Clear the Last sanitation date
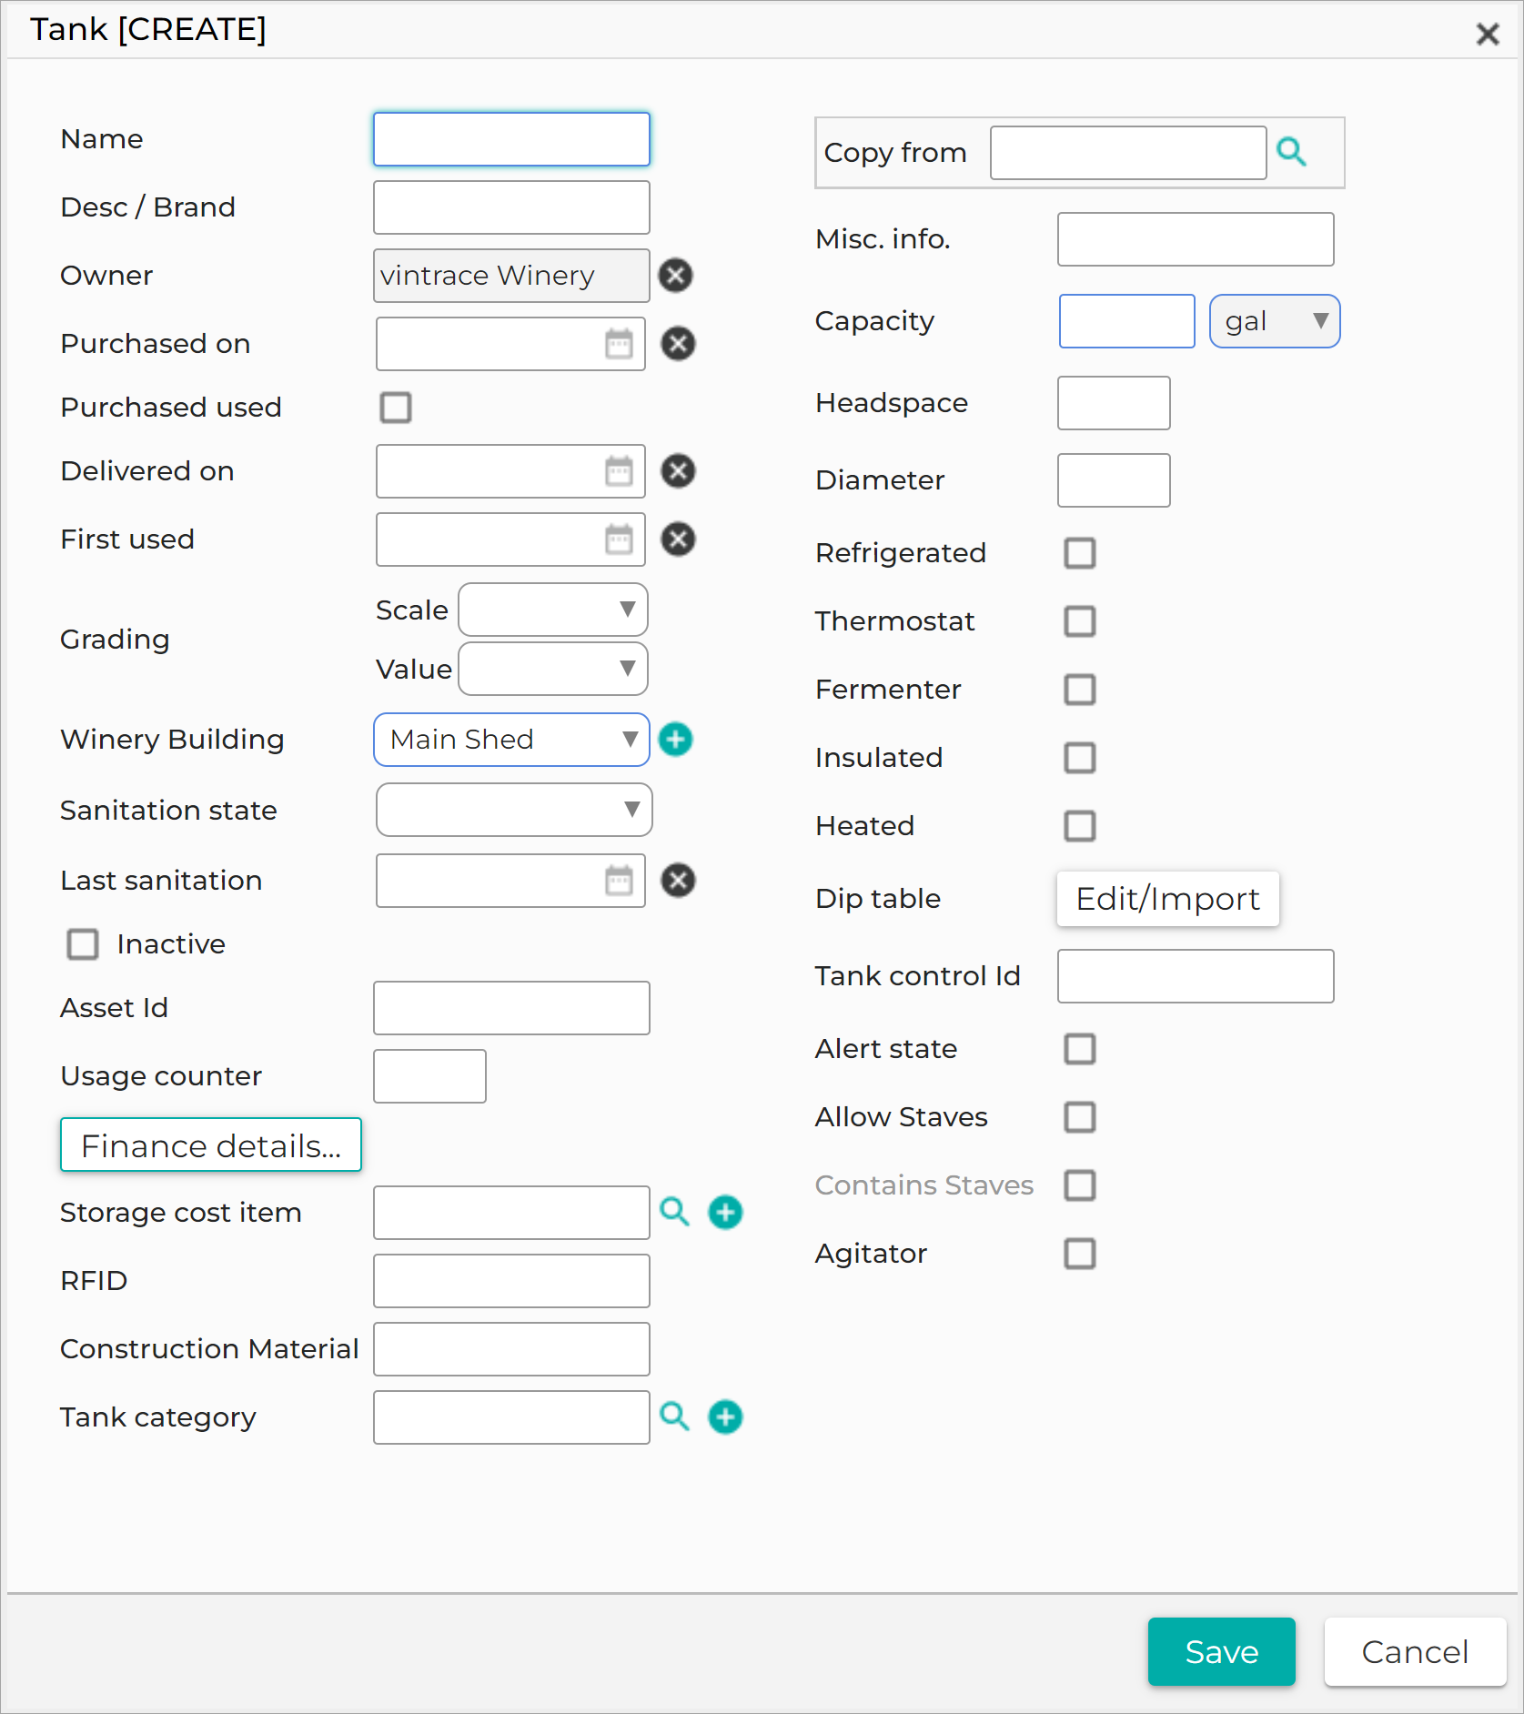Viewport: 1524px width, 1714px height. pos(677,881)
